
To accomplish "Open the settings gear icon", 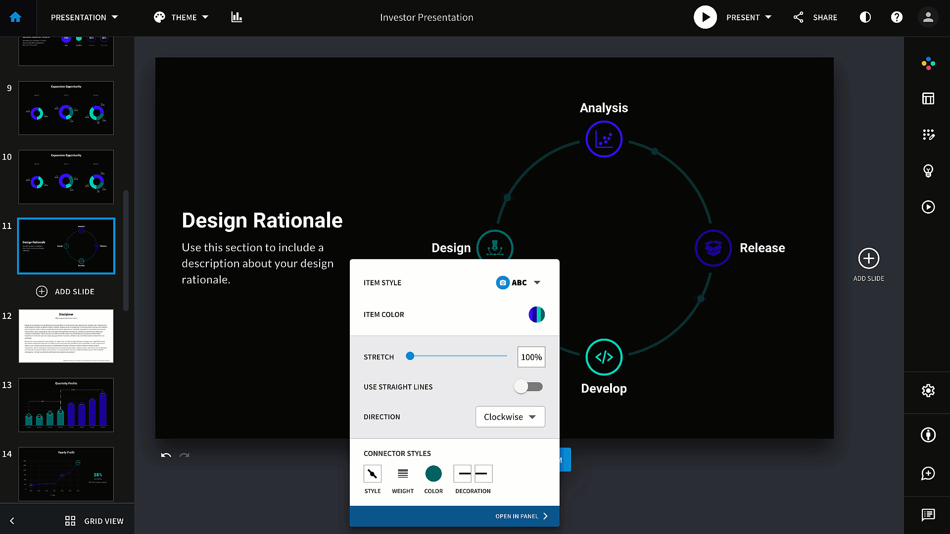I will [x=928, y=391].
